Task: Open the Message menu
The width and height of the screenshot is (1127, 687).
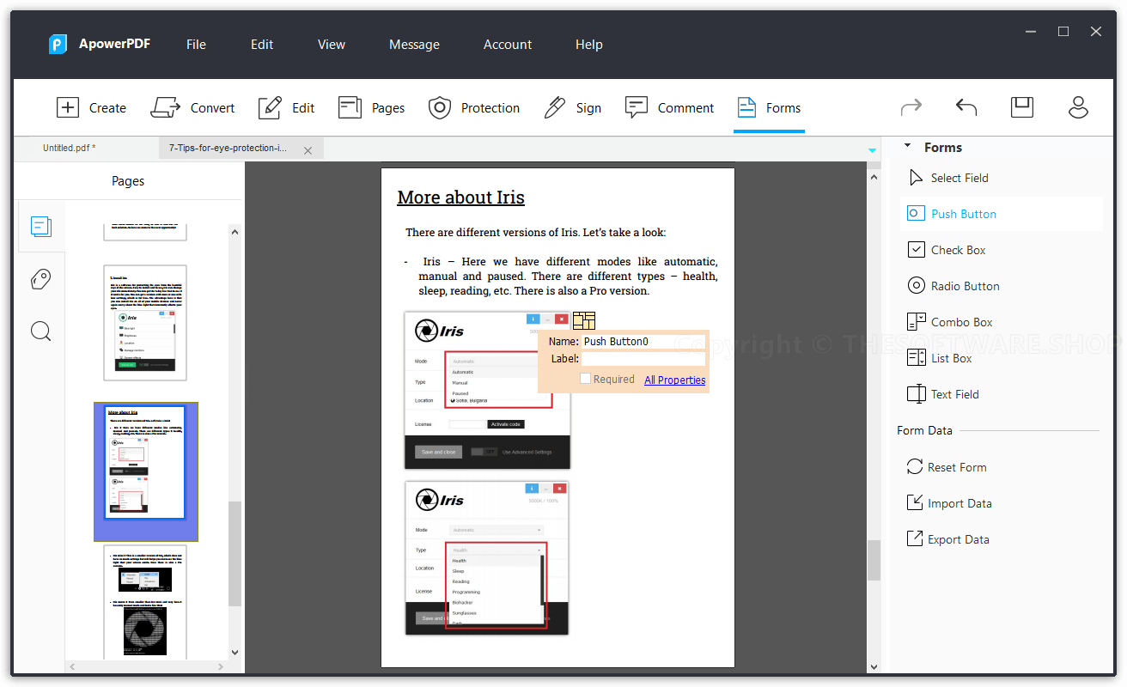Action: click(414, 45)
